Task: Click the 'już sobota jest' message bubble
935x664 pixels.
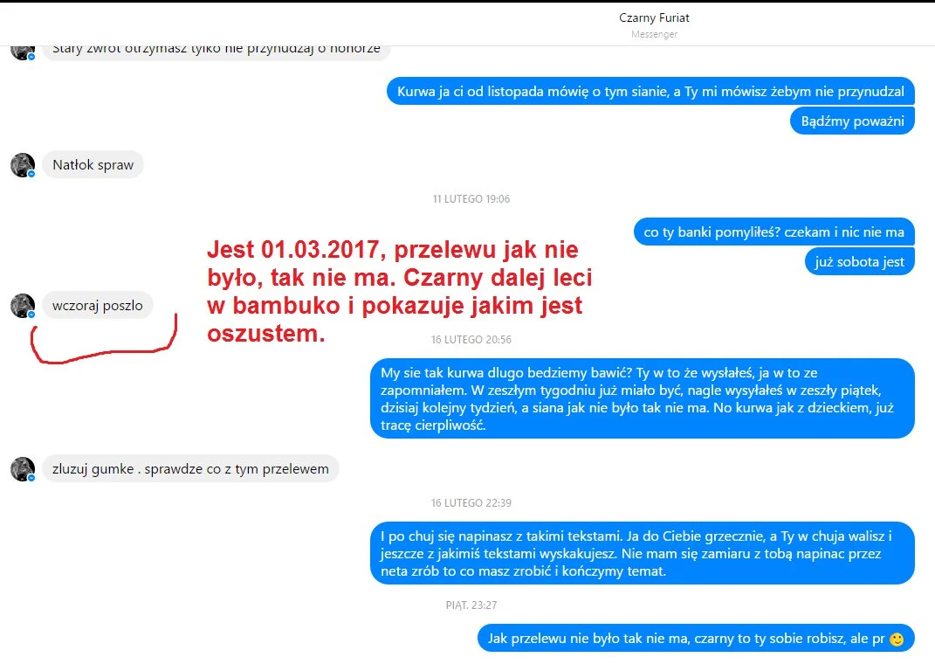Action: tap(859, 262)
